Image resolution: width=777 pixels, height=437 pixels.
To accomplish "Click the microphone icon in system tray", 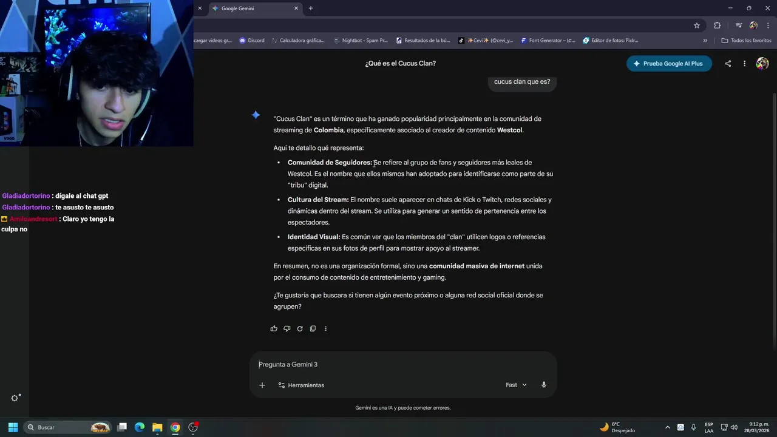I will pyautogui.click(x=693, y=427).
